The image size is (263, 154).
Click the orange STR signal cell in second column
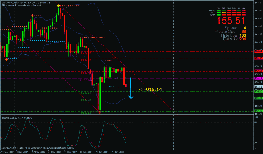coord(223,13)
